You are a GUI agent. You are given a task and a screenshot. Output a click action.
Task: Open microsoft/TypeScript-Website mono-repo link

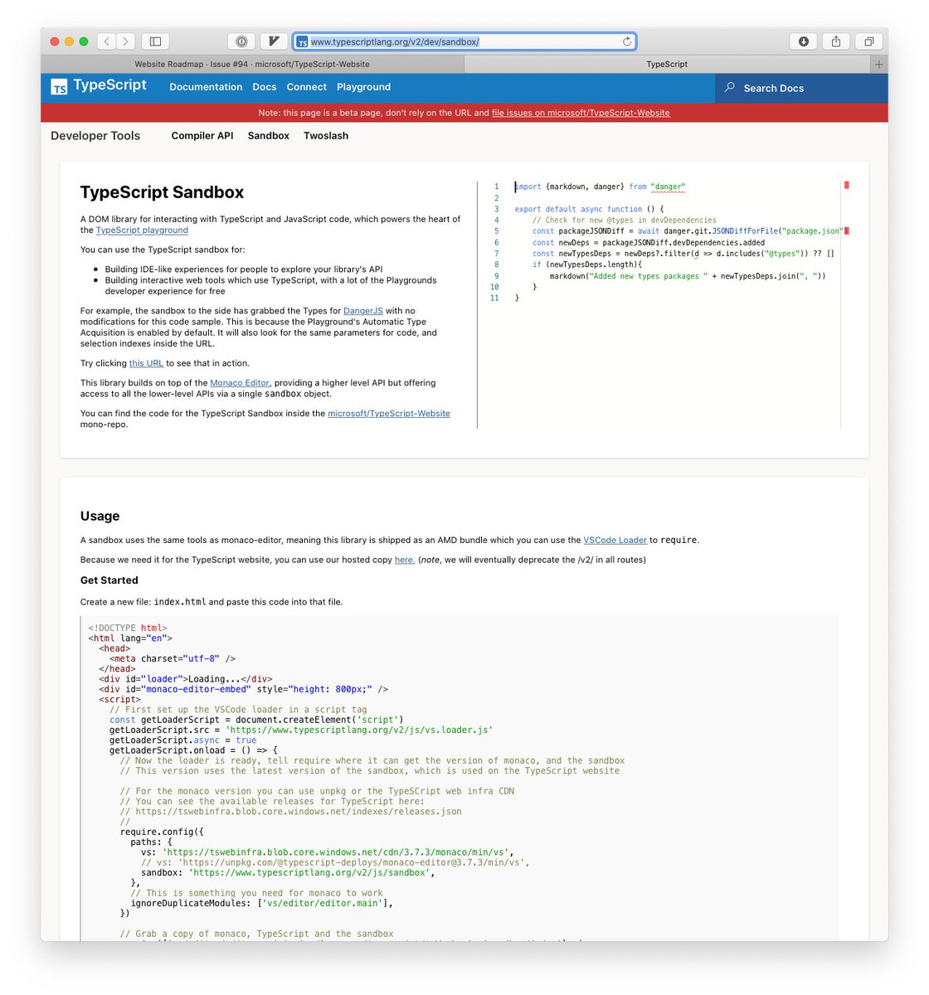click(389, 414)
